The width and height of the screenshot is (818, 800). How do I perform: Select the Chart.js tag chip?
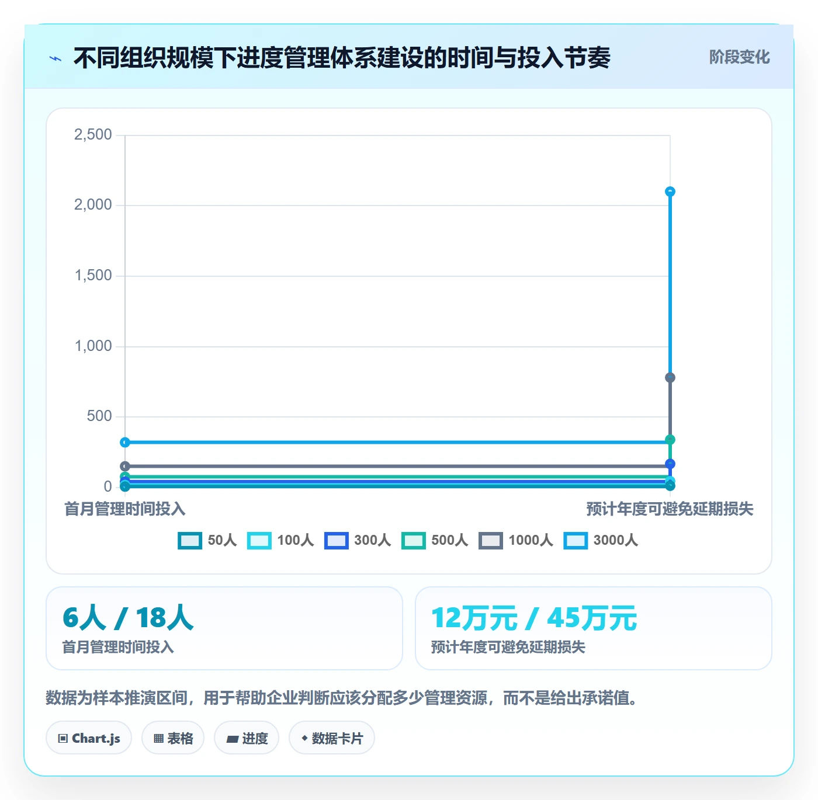pos(89,738)
